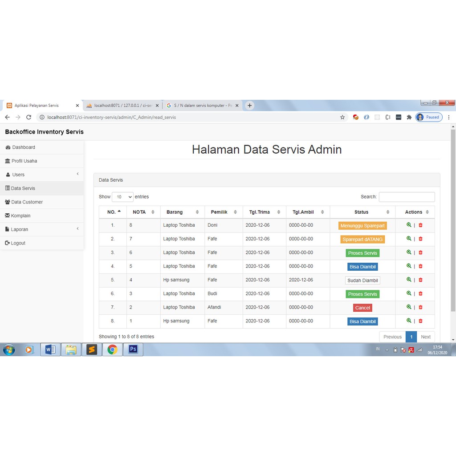The width and height of the screenshot is (456, 456).
Task: Expand the Laporan sidebar menu
Action: tap(42, 229)
